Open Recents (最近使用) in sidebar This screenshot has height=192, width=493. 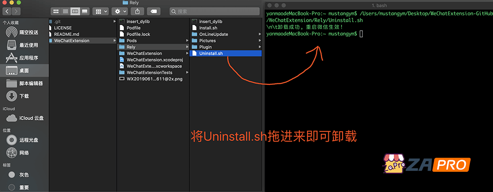coord(24,45)
